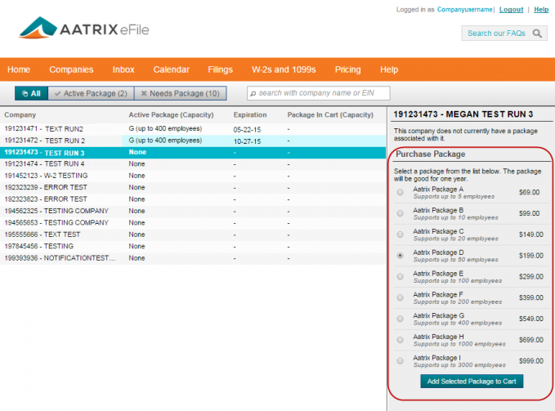Screen dimensions: 555x411
Task: Select row 192323239 - ERROR TEST
Action: 193,187
